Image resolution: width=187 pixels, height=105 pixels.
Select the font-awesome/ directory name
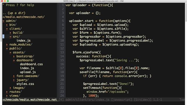click(28, 76)
